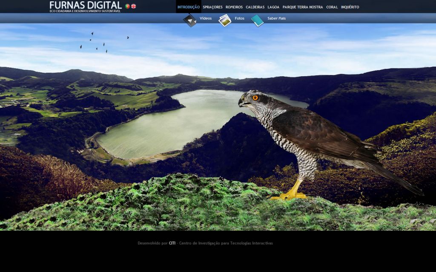Image resolution: width=436 pixels, height=272 pixels.
Task: Select Caldeiras in the top navigation
Action: click(255, 7)
